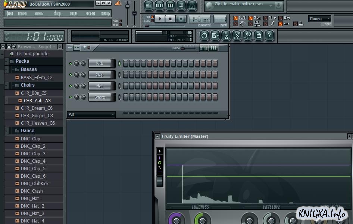This screenshot has width=353, height=224.
Task: Open the файл menu
Action: point(10,13)
